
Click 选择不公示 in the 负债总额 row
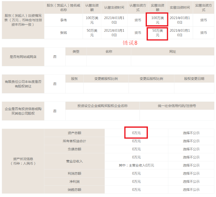pyautogui.click(x=191, y=149)
